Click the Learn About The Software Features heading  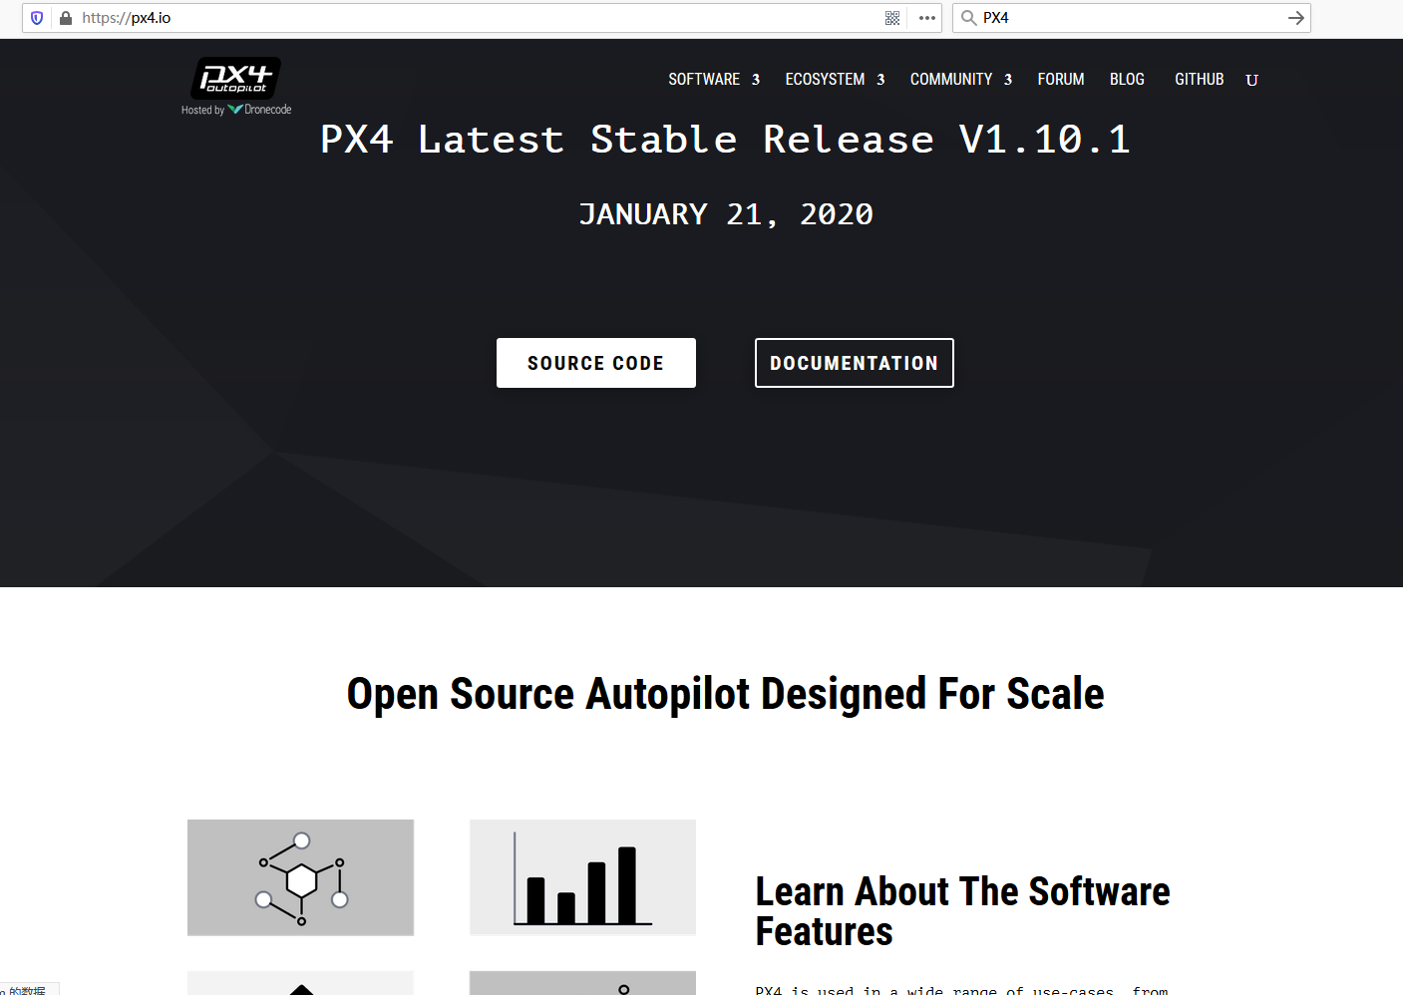point(962,911)
